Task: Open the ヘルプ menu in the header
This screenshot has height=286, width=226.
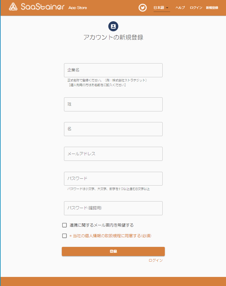Action: (x=179, y=8)
